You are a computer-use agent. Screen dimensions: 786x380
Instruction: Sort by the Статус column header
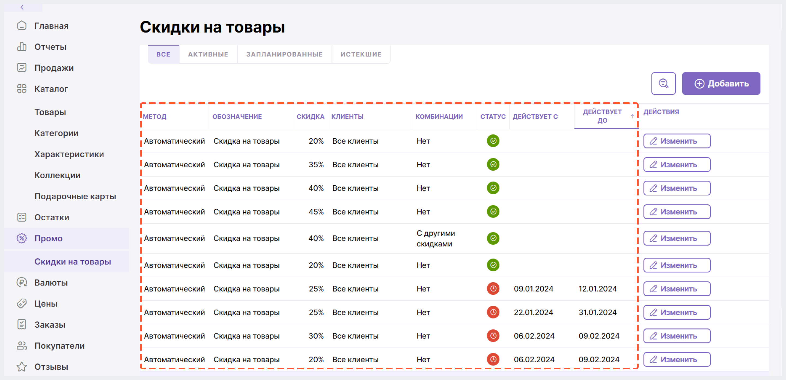(x=493, y=116)
